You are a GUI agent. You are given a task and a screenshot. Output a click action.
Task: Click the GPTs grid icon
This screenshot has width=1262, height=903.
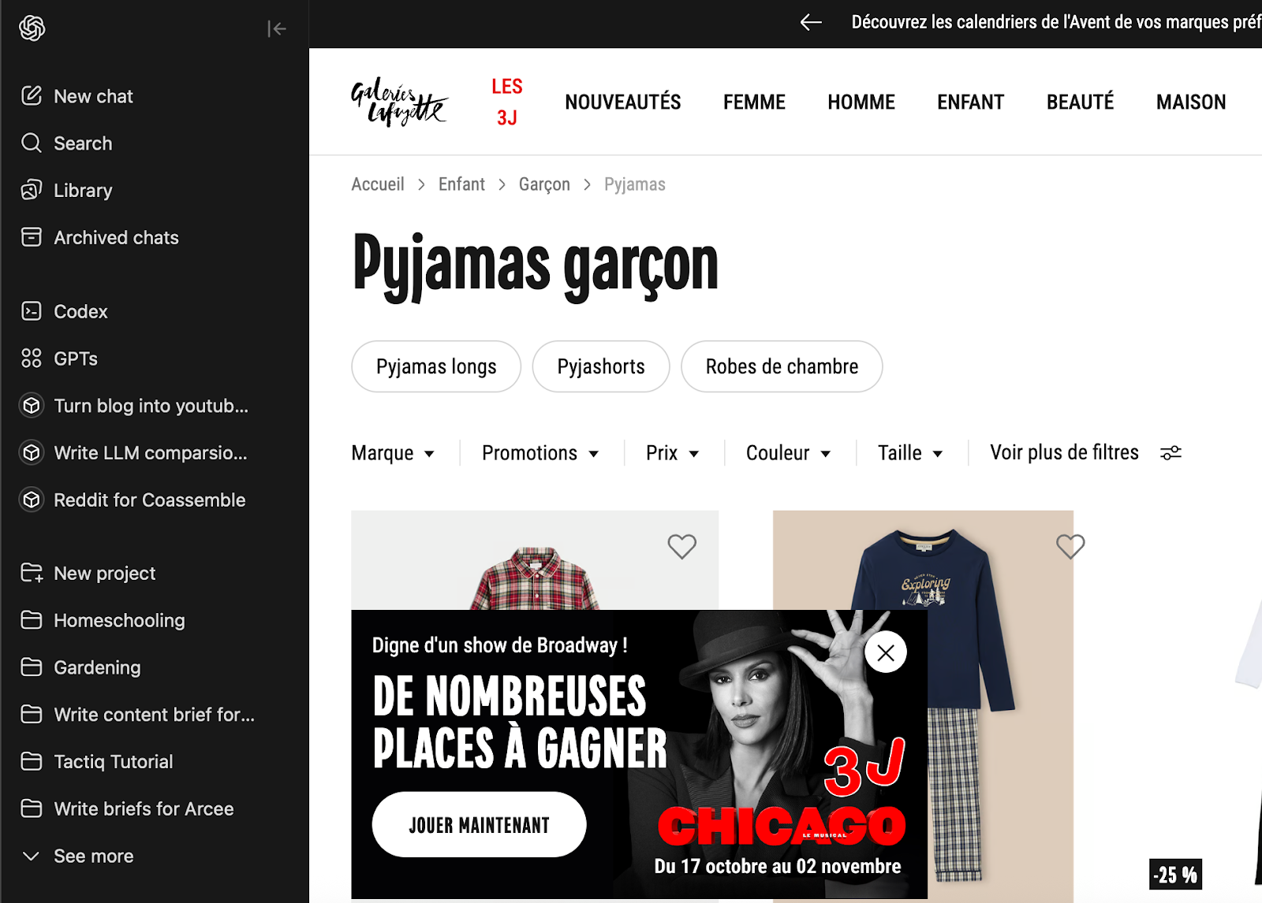[x=32, y=359]
